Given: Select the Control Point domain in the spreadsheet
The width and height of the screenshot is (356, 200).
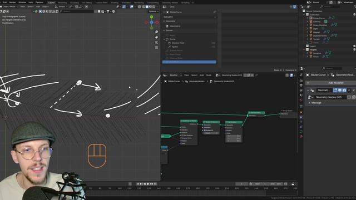Looking at the screenshot, I should point(178,43).
